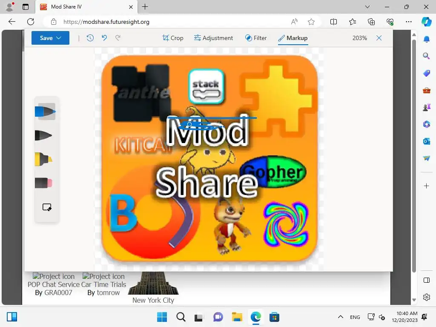The height and width of the screenshot is (327, 436).
Task: Open Widgets panel on taskbar
Action: [11, 317]
